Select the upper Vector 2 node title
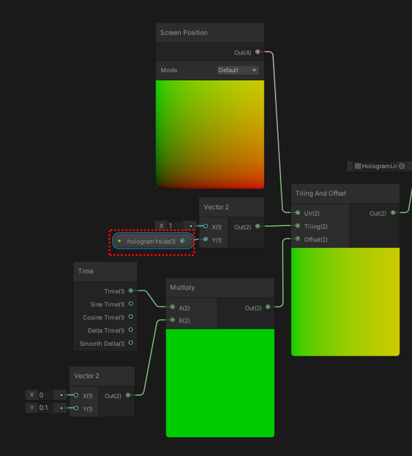Image resolution: width=412 pixels, height=456 pixels. pos(216,207)
